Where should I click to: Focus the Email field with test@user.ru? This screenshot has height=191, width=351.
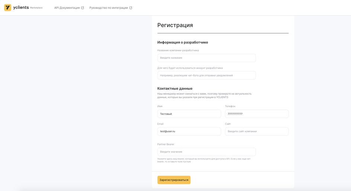point(189,131)
